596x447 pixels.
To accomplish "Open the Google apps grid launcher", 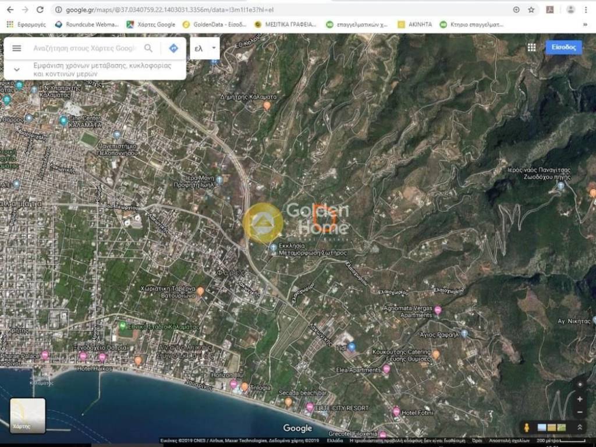I will pyautogui.click(x=531, y=47).
